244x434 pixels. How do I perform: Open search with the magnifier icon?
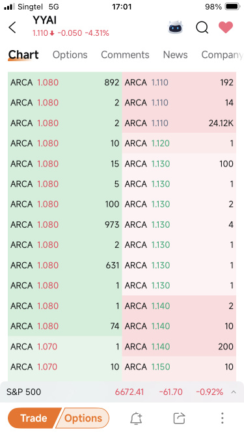point(202,27)
